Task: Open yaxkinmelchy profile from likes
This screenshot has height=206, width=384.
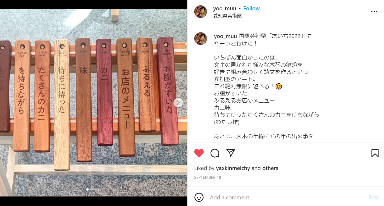Action: 233,168
